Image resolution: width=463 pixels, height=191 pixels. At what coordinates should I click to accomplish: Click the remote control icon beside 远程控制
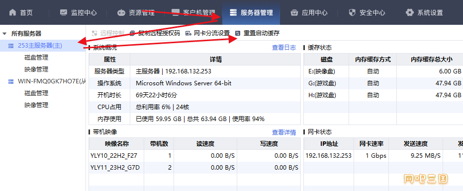[94, 33]
